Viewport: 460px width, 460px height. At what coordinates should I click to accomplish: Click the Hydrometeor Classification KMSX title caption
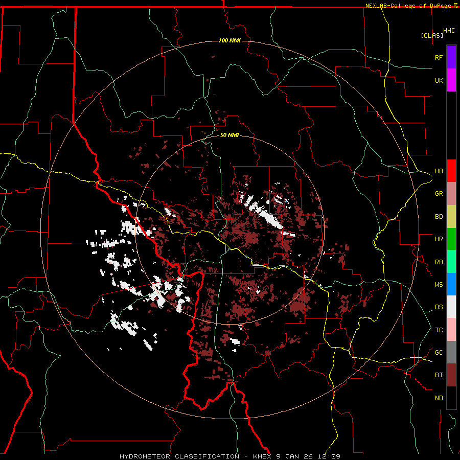[x=229, y=456]
